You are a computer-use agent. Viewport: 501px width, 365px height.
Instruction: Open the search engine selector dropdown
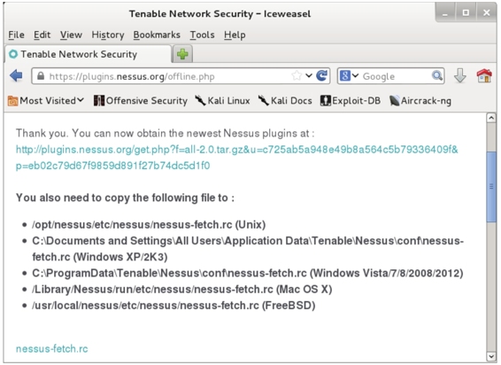(349, 76)
